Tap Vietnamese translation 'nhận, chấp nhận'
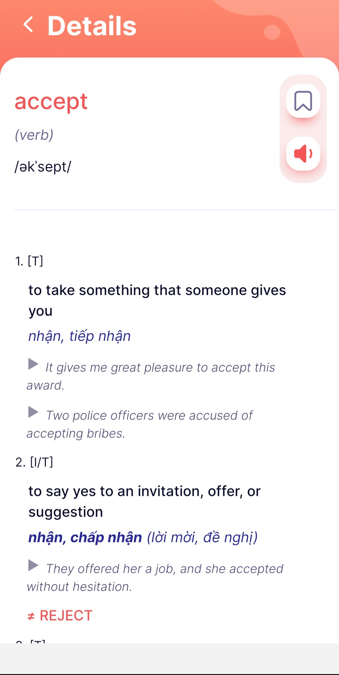339x675 pixels. (x=85, y=537)
